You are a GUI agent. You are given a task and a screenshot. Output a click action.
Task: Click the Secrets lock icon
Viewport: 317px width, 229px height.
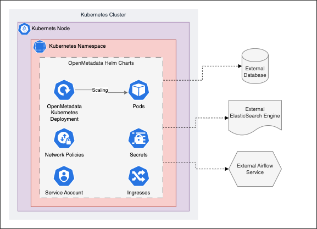pos(138,138)
